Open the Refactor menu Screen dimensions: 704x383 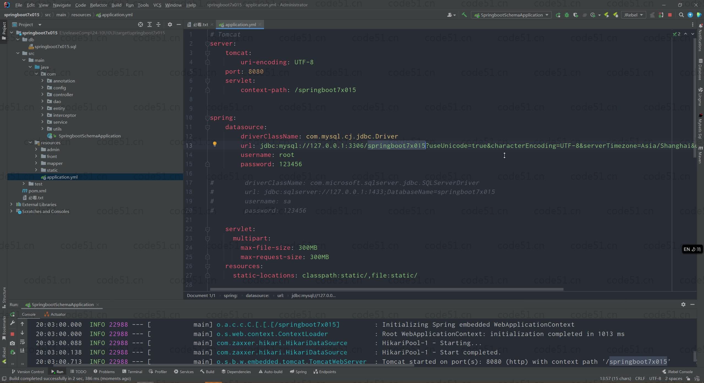98,5
